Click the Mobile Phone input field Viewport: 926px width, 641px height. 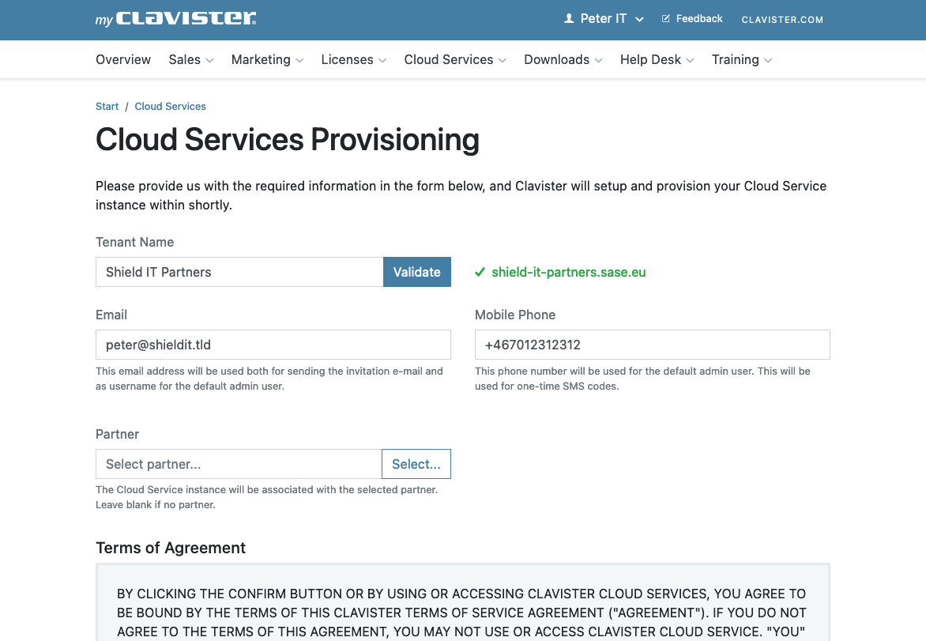click(x=652, y=345)
